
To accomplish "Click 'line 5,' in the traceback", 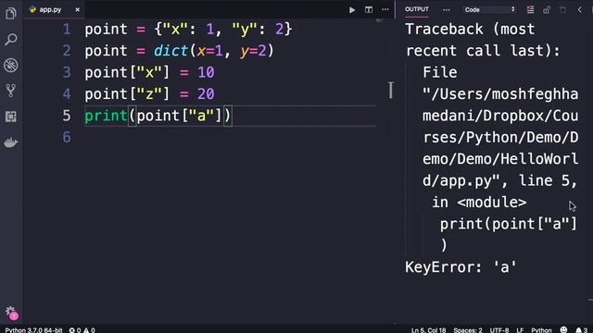I will [548, 180].
